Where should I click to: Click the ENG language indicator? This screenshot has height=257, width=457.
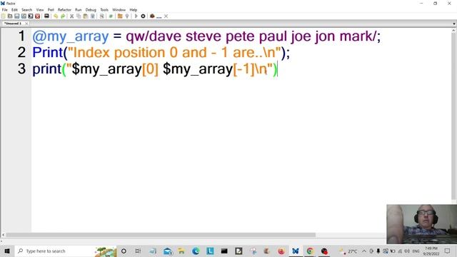416,251
